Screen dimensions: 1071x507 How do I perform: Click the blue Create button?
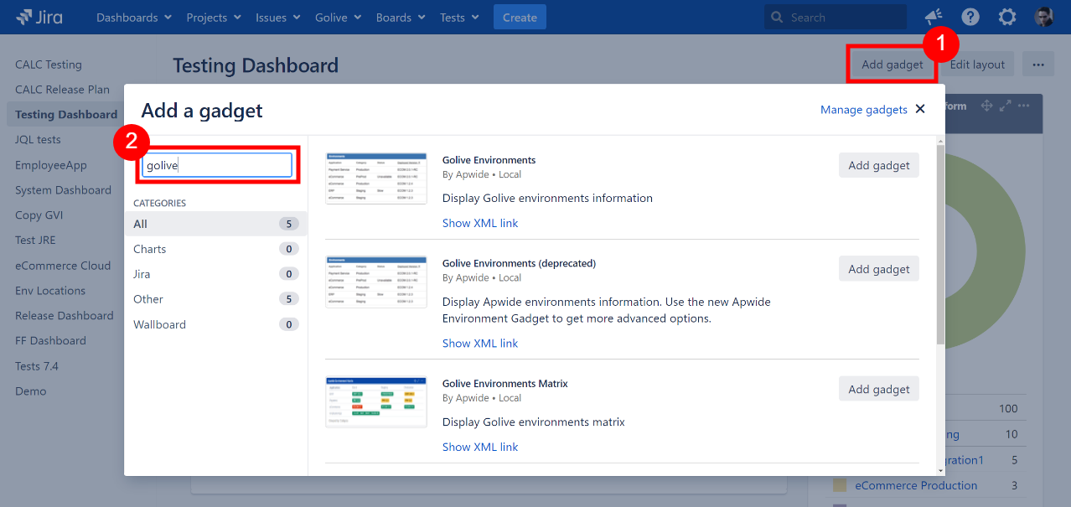520,17
